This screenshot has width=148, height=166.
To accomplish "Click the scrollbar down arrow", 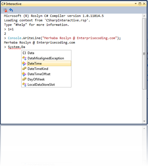I will pyautogui.click(x=144, y=121).
